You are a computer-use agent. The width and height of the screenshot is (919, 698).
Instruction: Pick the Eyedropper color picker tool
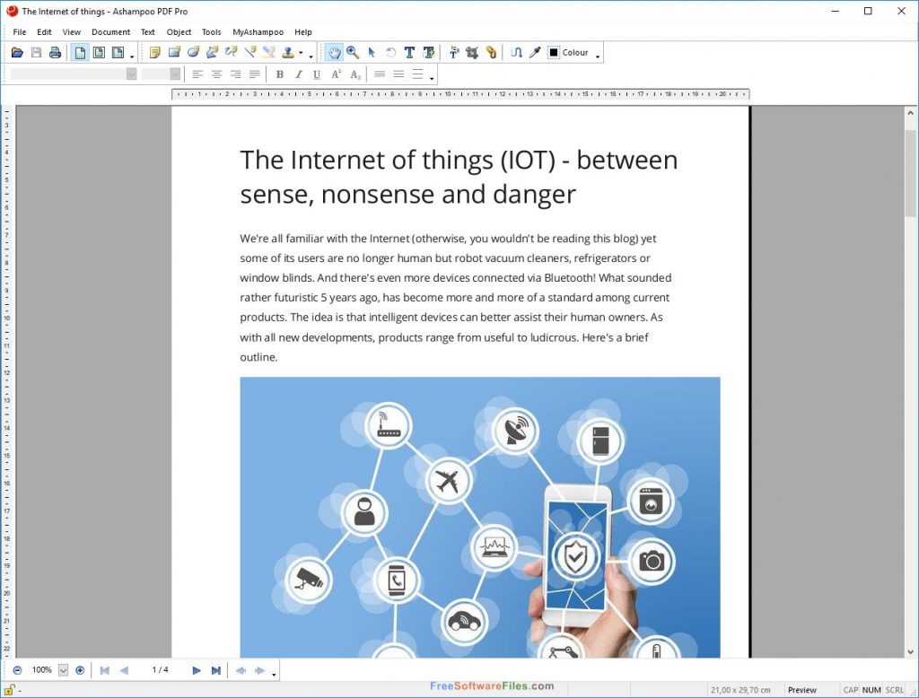pyautogui.click(x=535, y=53)
